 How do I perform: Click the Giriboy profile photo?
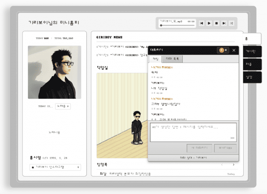click(x=54, y=72)
